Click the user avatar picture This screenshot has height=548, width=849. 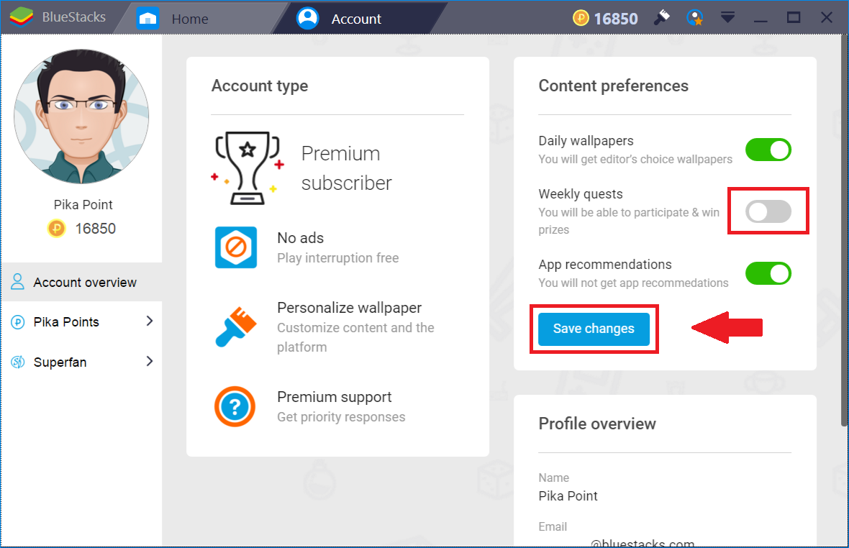point(81,117)
